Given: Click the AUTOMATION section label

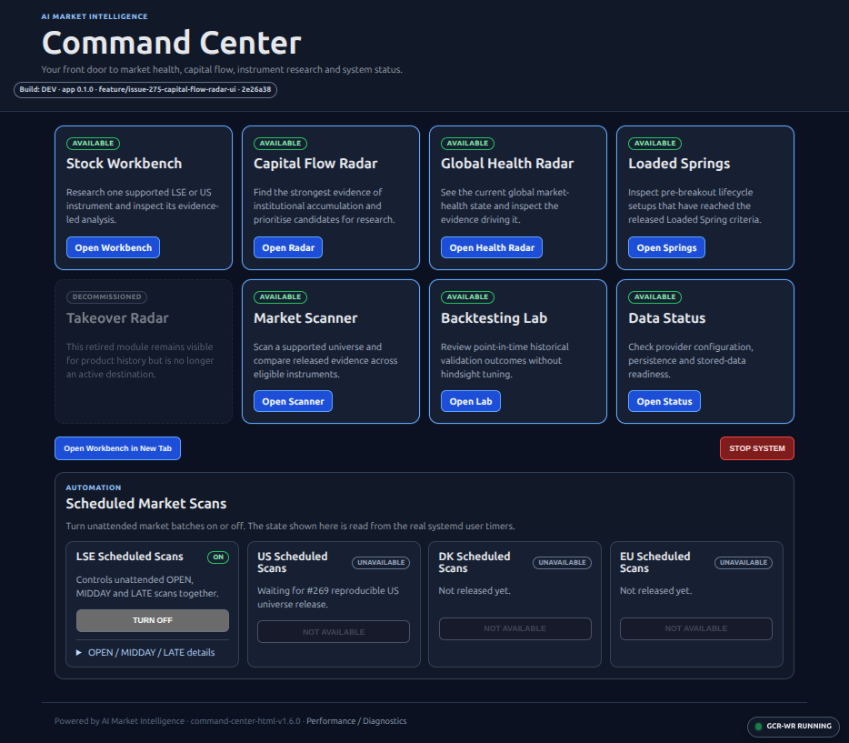Looking at the screenshot, I should (x=94, y=488).
